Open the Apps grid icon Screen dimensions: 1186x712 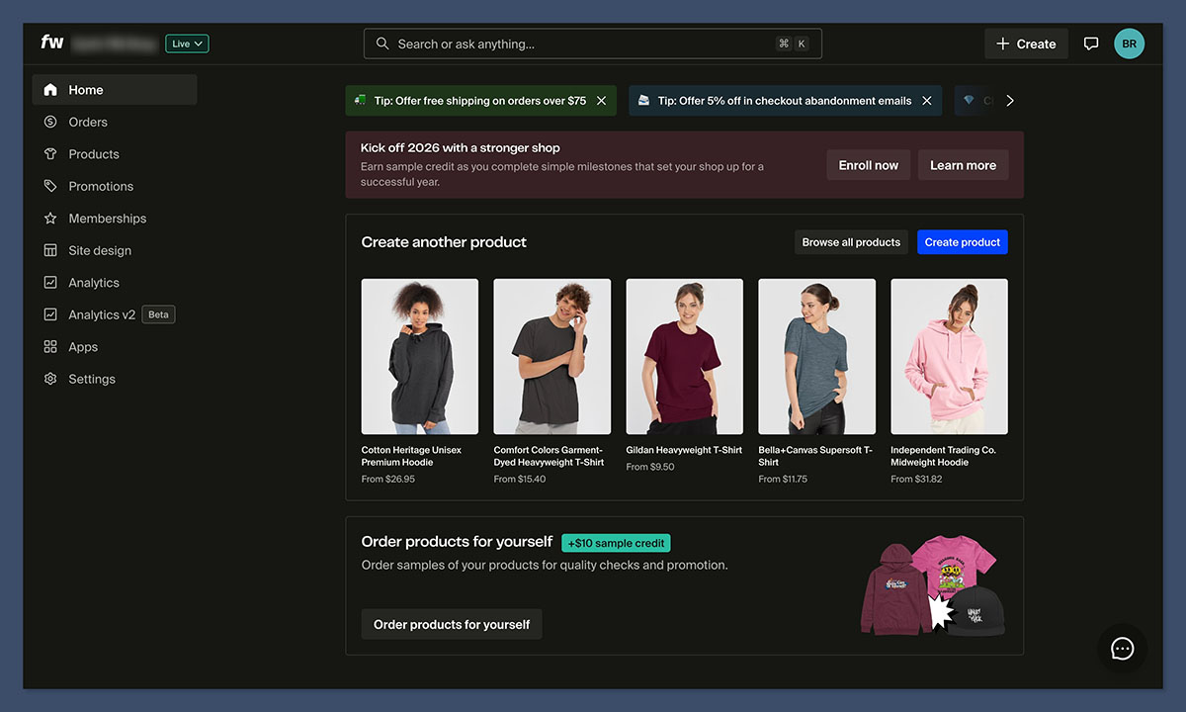click(50, 346)
